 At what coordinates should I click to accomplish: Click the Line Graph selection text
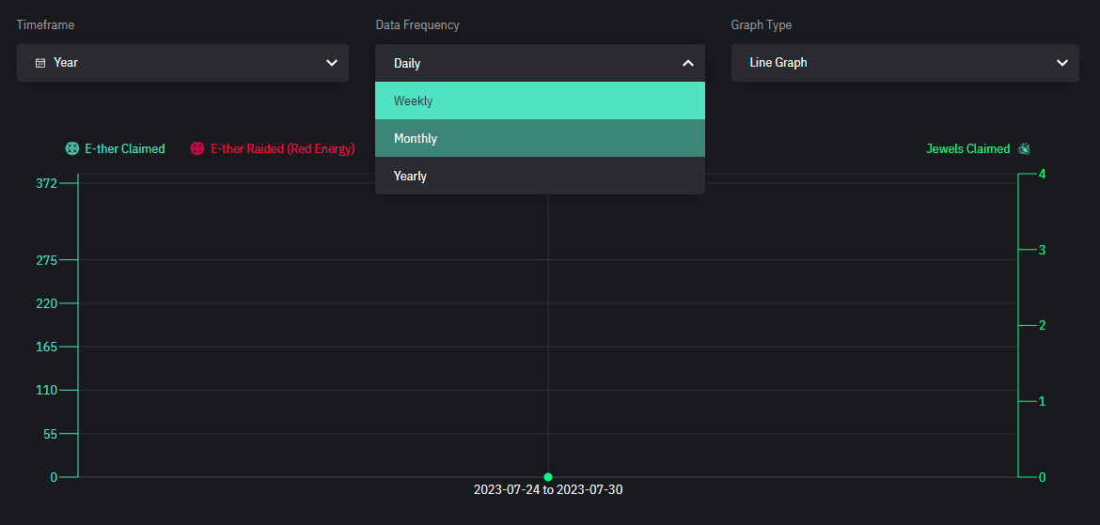pos(778,63)
